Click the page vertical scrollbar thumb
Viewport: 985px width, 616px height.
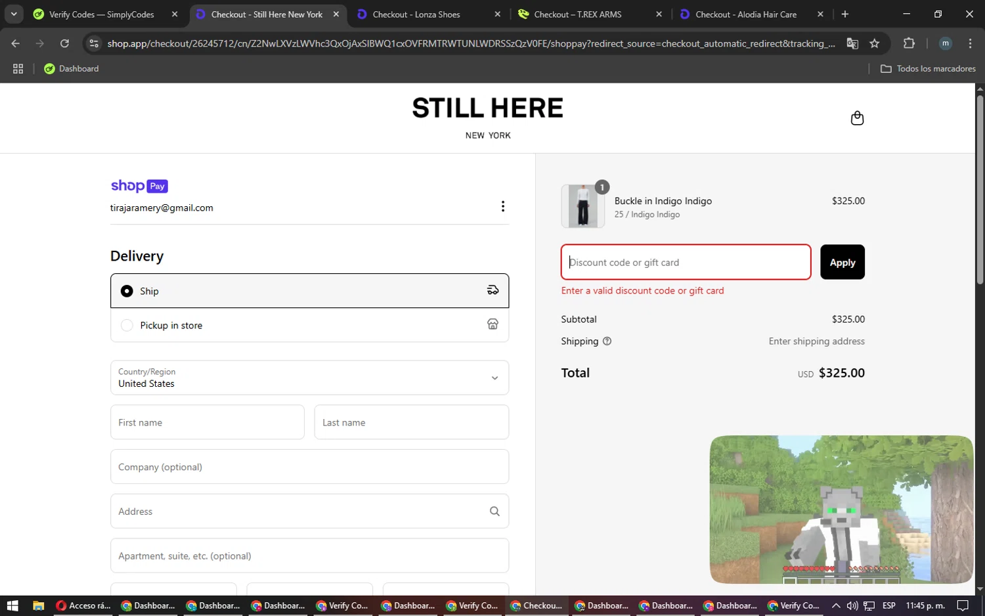point(980,190)
